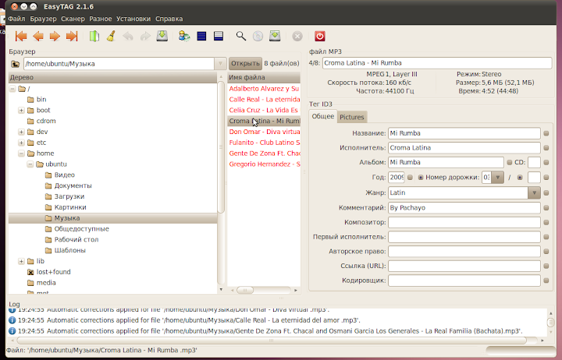Image resolution: width=562 pixels, height=360 pixels.
Task: Apply Жанр field to selected files button
Action: [546, 192]
